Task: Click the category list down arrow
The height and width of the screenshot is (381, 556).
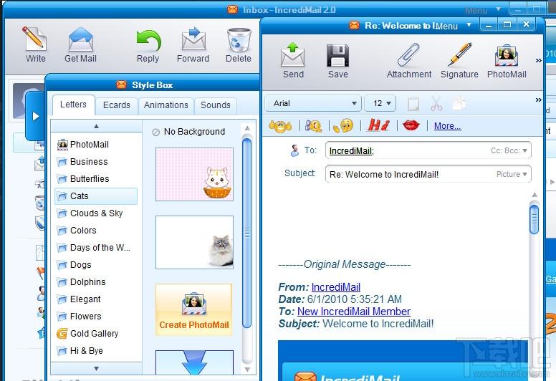Action: pos(96,369)
